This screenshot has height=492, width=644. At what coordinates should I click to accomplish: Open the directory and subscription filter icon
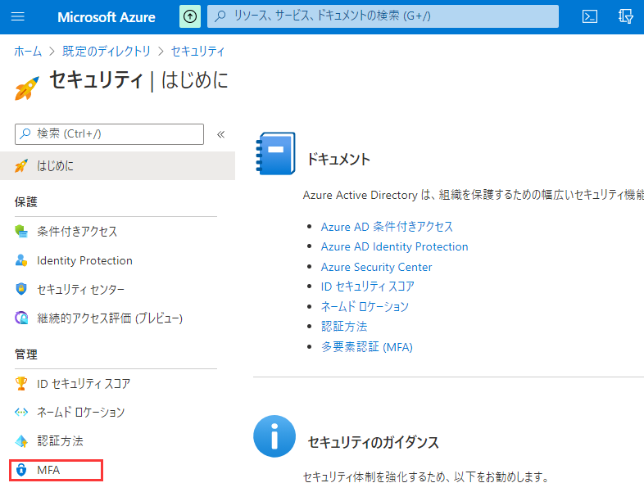point(626,16)
